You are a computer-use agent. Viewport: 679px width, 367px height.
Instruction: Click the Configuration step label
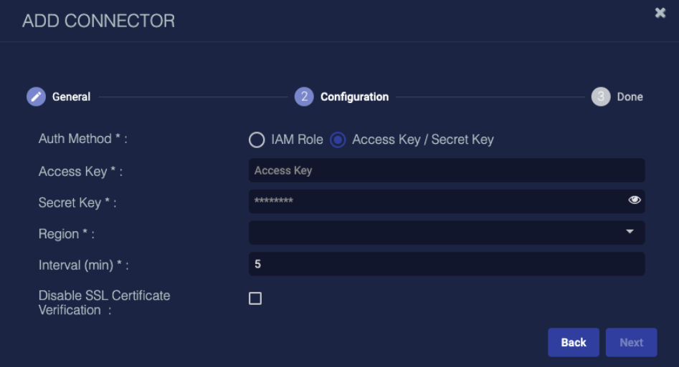click(354, 97)
